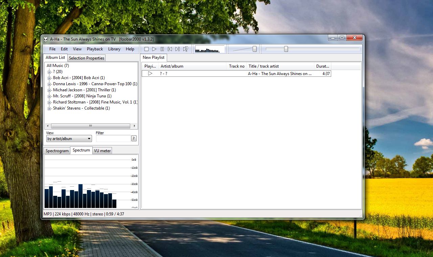This screenshot has height=257, width=433.
Task: Click the spectrum analyzer display
Action: coord(91,182)
